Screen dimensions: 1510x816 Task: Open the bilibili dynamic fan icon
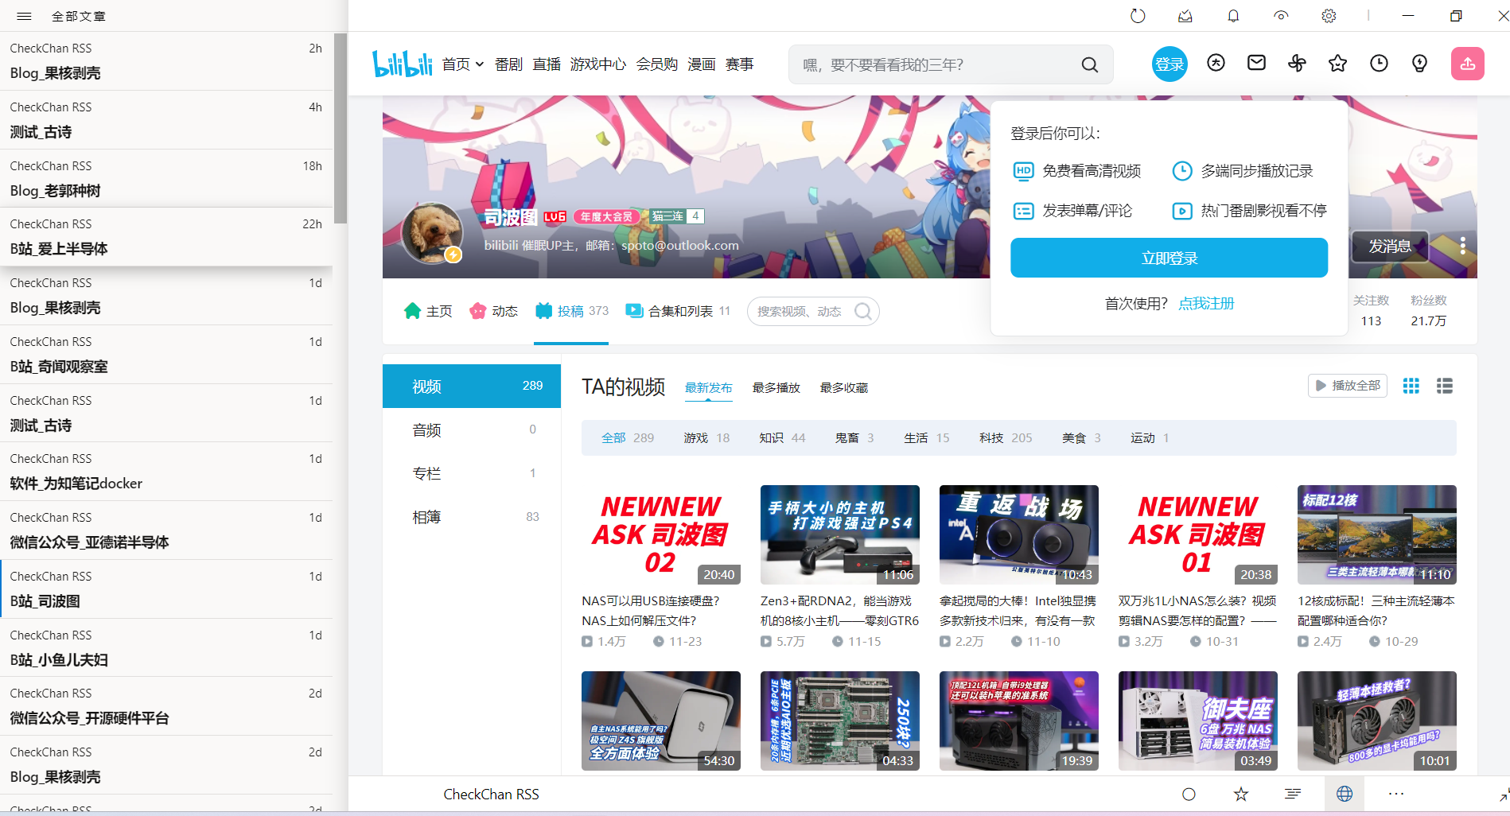1297,63
